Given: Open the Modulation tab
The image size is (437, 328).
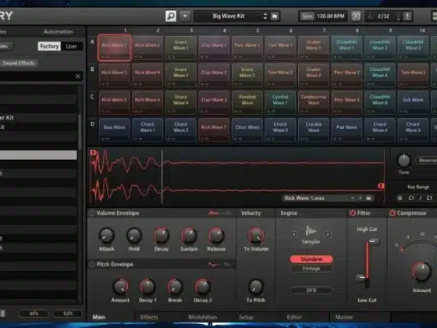Looking at the screenshot, I should pos(203,317).
